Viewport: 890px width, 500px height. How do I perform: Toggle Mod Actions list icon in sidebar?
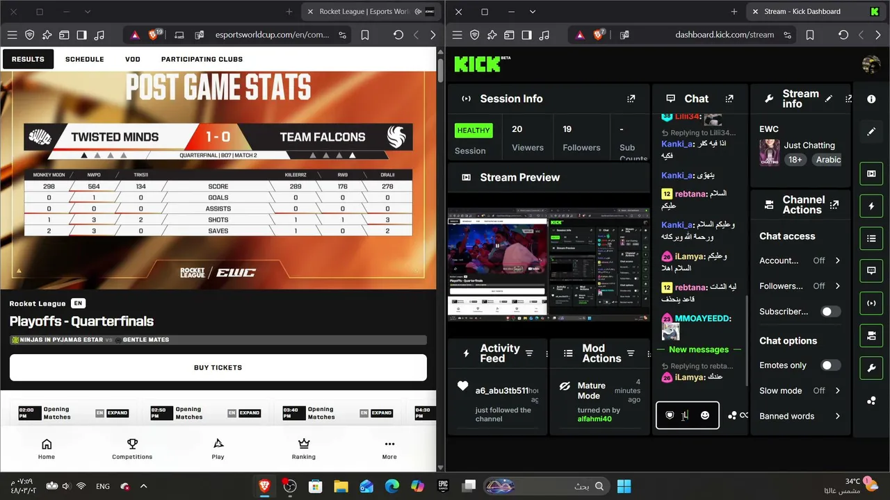pos(871,239)
